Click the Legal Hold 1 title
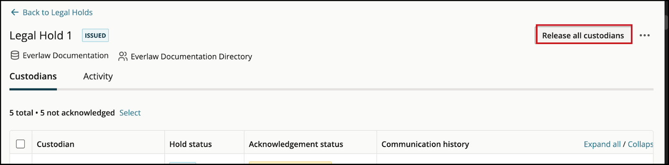Image resolution: width=669 pixels, height=165 pixels. [x=41, y=36]
